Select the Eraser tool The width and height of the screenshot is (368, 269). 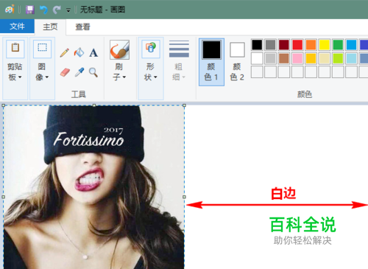pos(65,72)
